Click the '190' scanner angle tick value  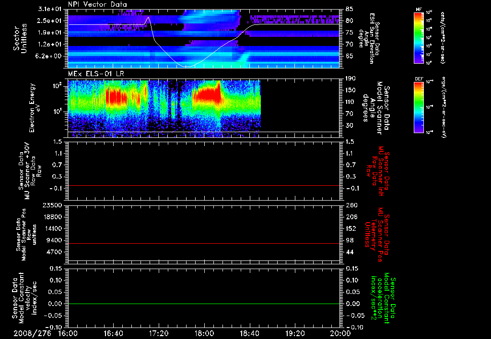(x=351, y=78)
